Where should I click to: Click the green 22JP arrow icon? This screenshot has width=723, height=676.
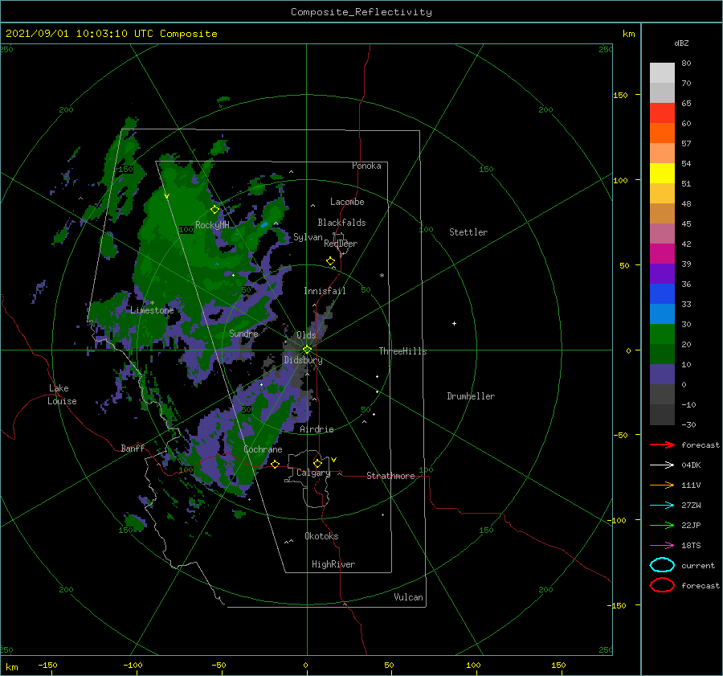click(662, 525)
